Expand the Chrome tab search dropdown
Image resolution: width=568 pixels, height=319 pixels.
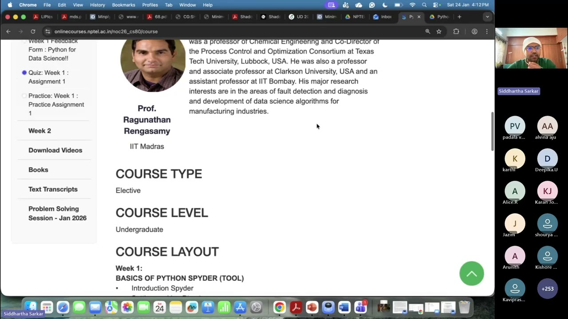(487, 17)
